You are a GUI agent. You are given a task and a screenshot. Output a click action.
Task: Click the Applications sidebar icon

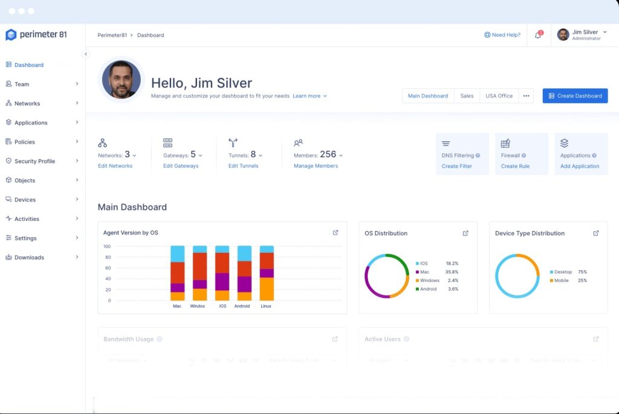click(8, 123)
